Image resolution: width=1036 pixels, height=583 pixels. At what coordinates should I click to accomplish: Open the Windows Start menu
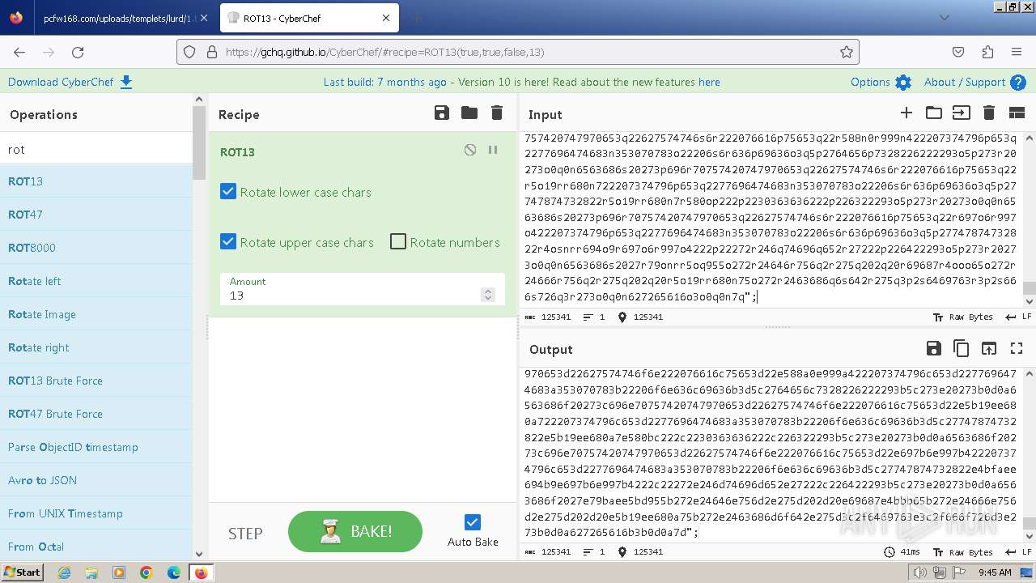pos(22,572)
